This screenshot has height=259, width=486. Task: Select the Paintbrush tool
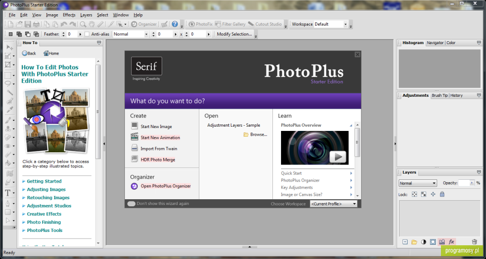coord(8,120)
